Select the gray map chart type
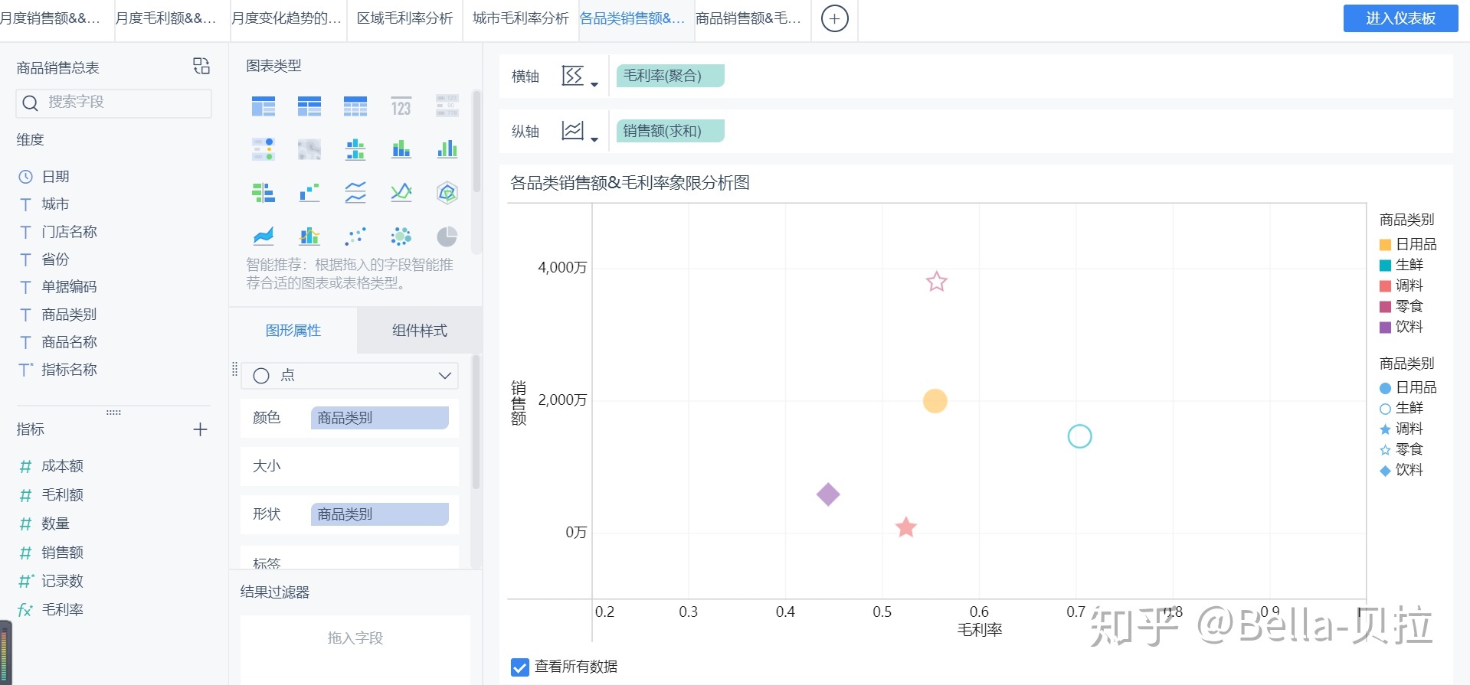 [309, 149]
